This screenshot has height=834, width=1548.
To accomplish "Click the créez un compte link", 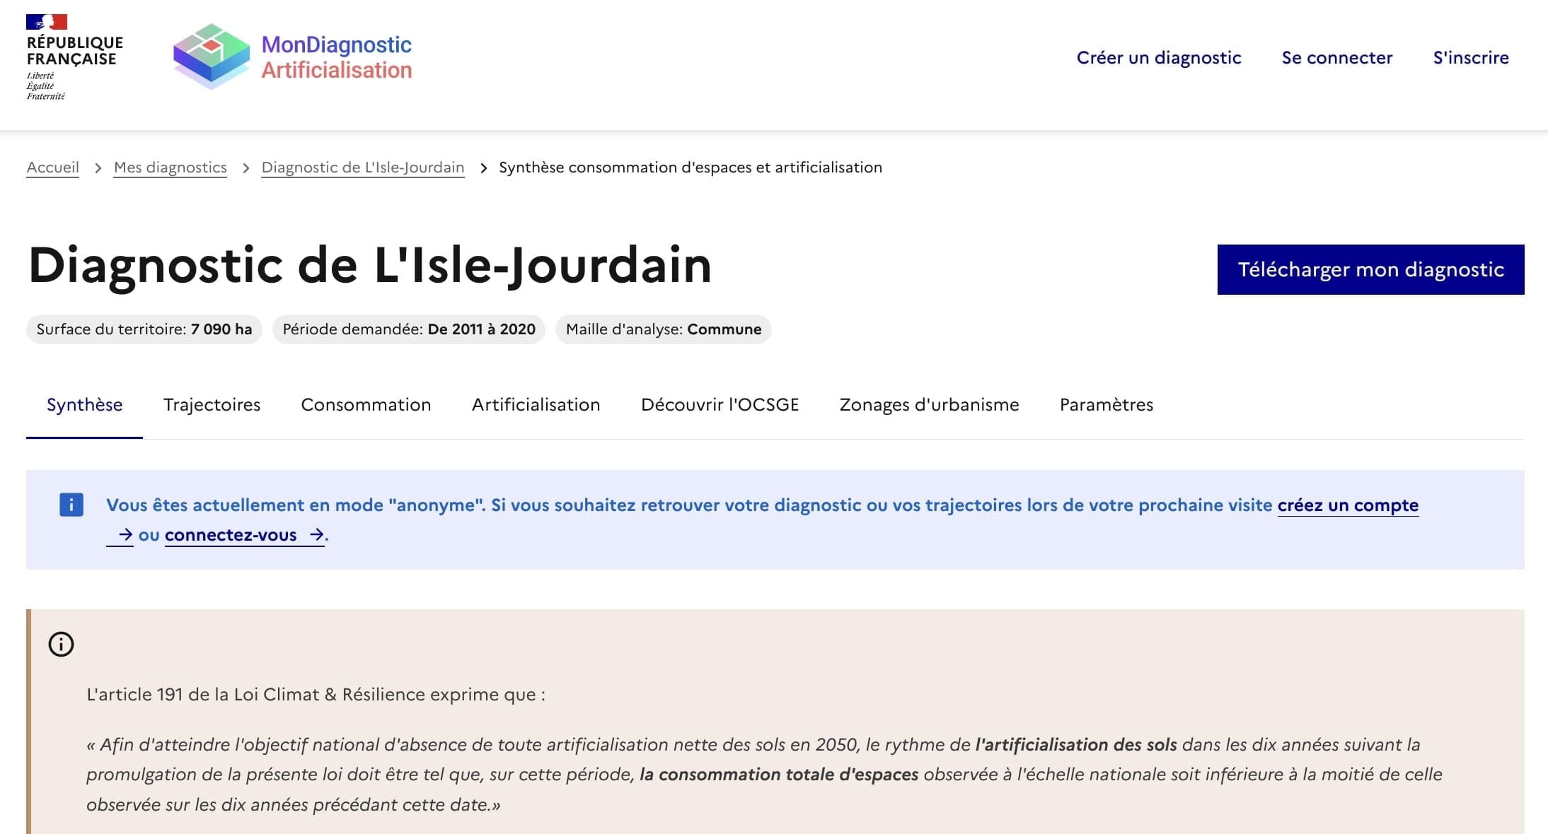I will pyautogui.click(x=1348, y=505).
